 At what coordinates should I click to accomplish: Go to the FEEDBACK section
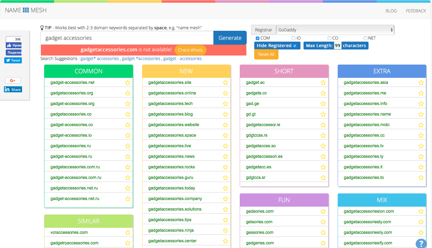[x=416, y=11]
